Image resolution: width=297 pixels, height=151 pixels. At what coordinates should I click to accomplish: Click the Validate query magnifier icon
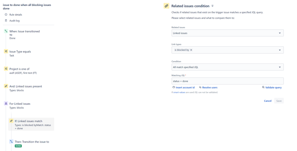(x=263, y=87)
